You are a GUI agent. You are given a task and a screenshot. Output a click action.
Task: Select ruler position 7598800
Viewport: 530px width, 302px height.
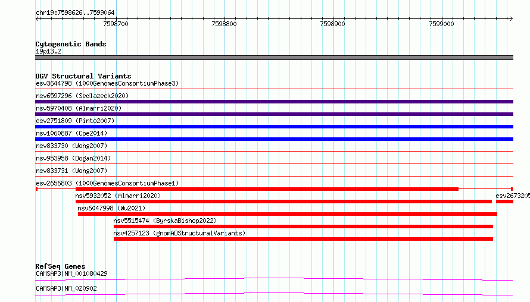point(224,24)
